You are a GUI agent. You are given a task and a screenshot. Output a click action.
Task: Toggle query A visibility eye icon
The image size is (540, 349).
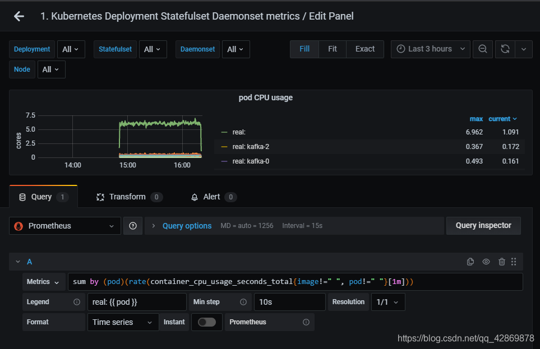486,262
